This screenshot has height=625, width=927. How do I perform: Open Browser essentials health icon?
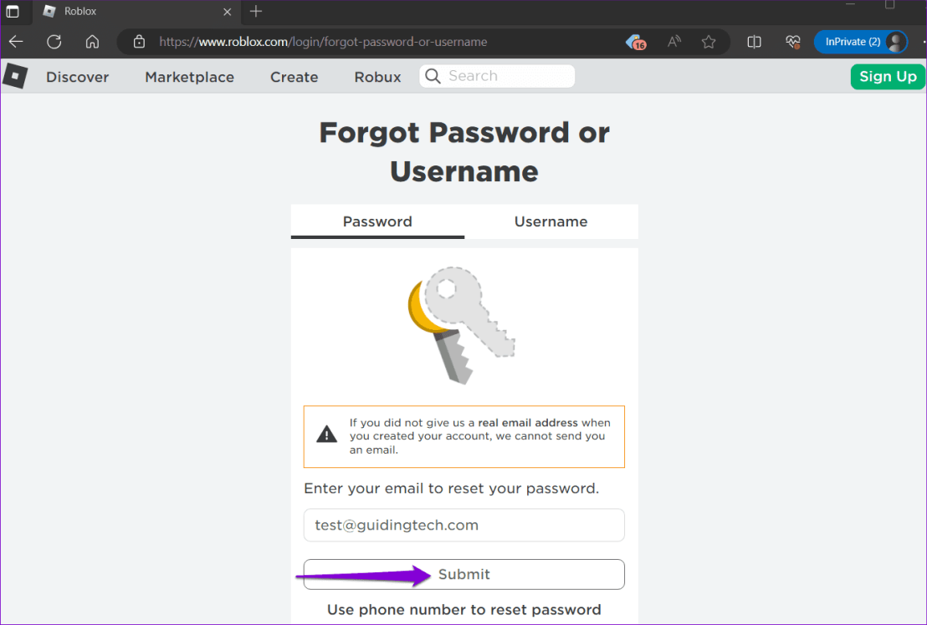pyautogui.click(x=792, y=42)
